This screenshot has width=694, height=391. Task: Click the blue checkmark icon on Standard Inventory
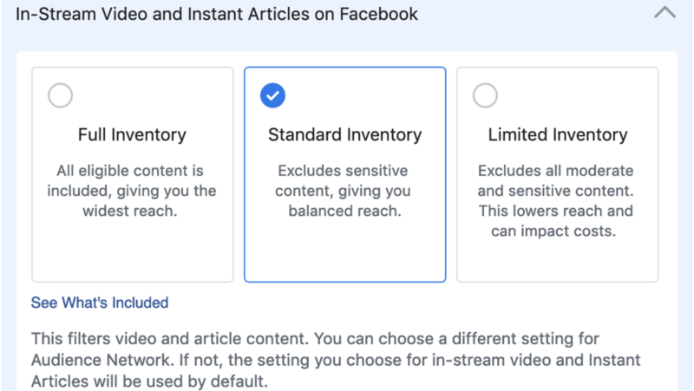273,96
